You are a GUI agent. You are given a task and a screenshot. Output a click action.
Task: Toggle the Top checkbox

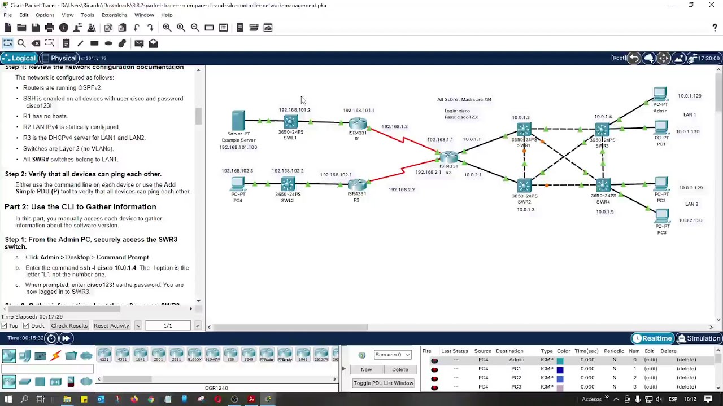(x=4, y=326)
